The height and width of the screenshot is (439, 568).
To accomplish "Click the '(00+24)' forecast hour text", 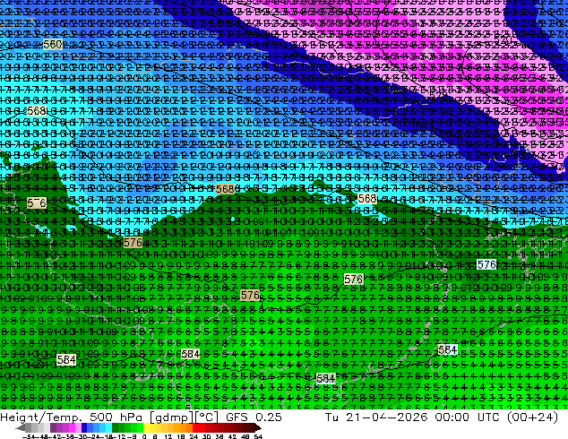I will pos(532,417).
